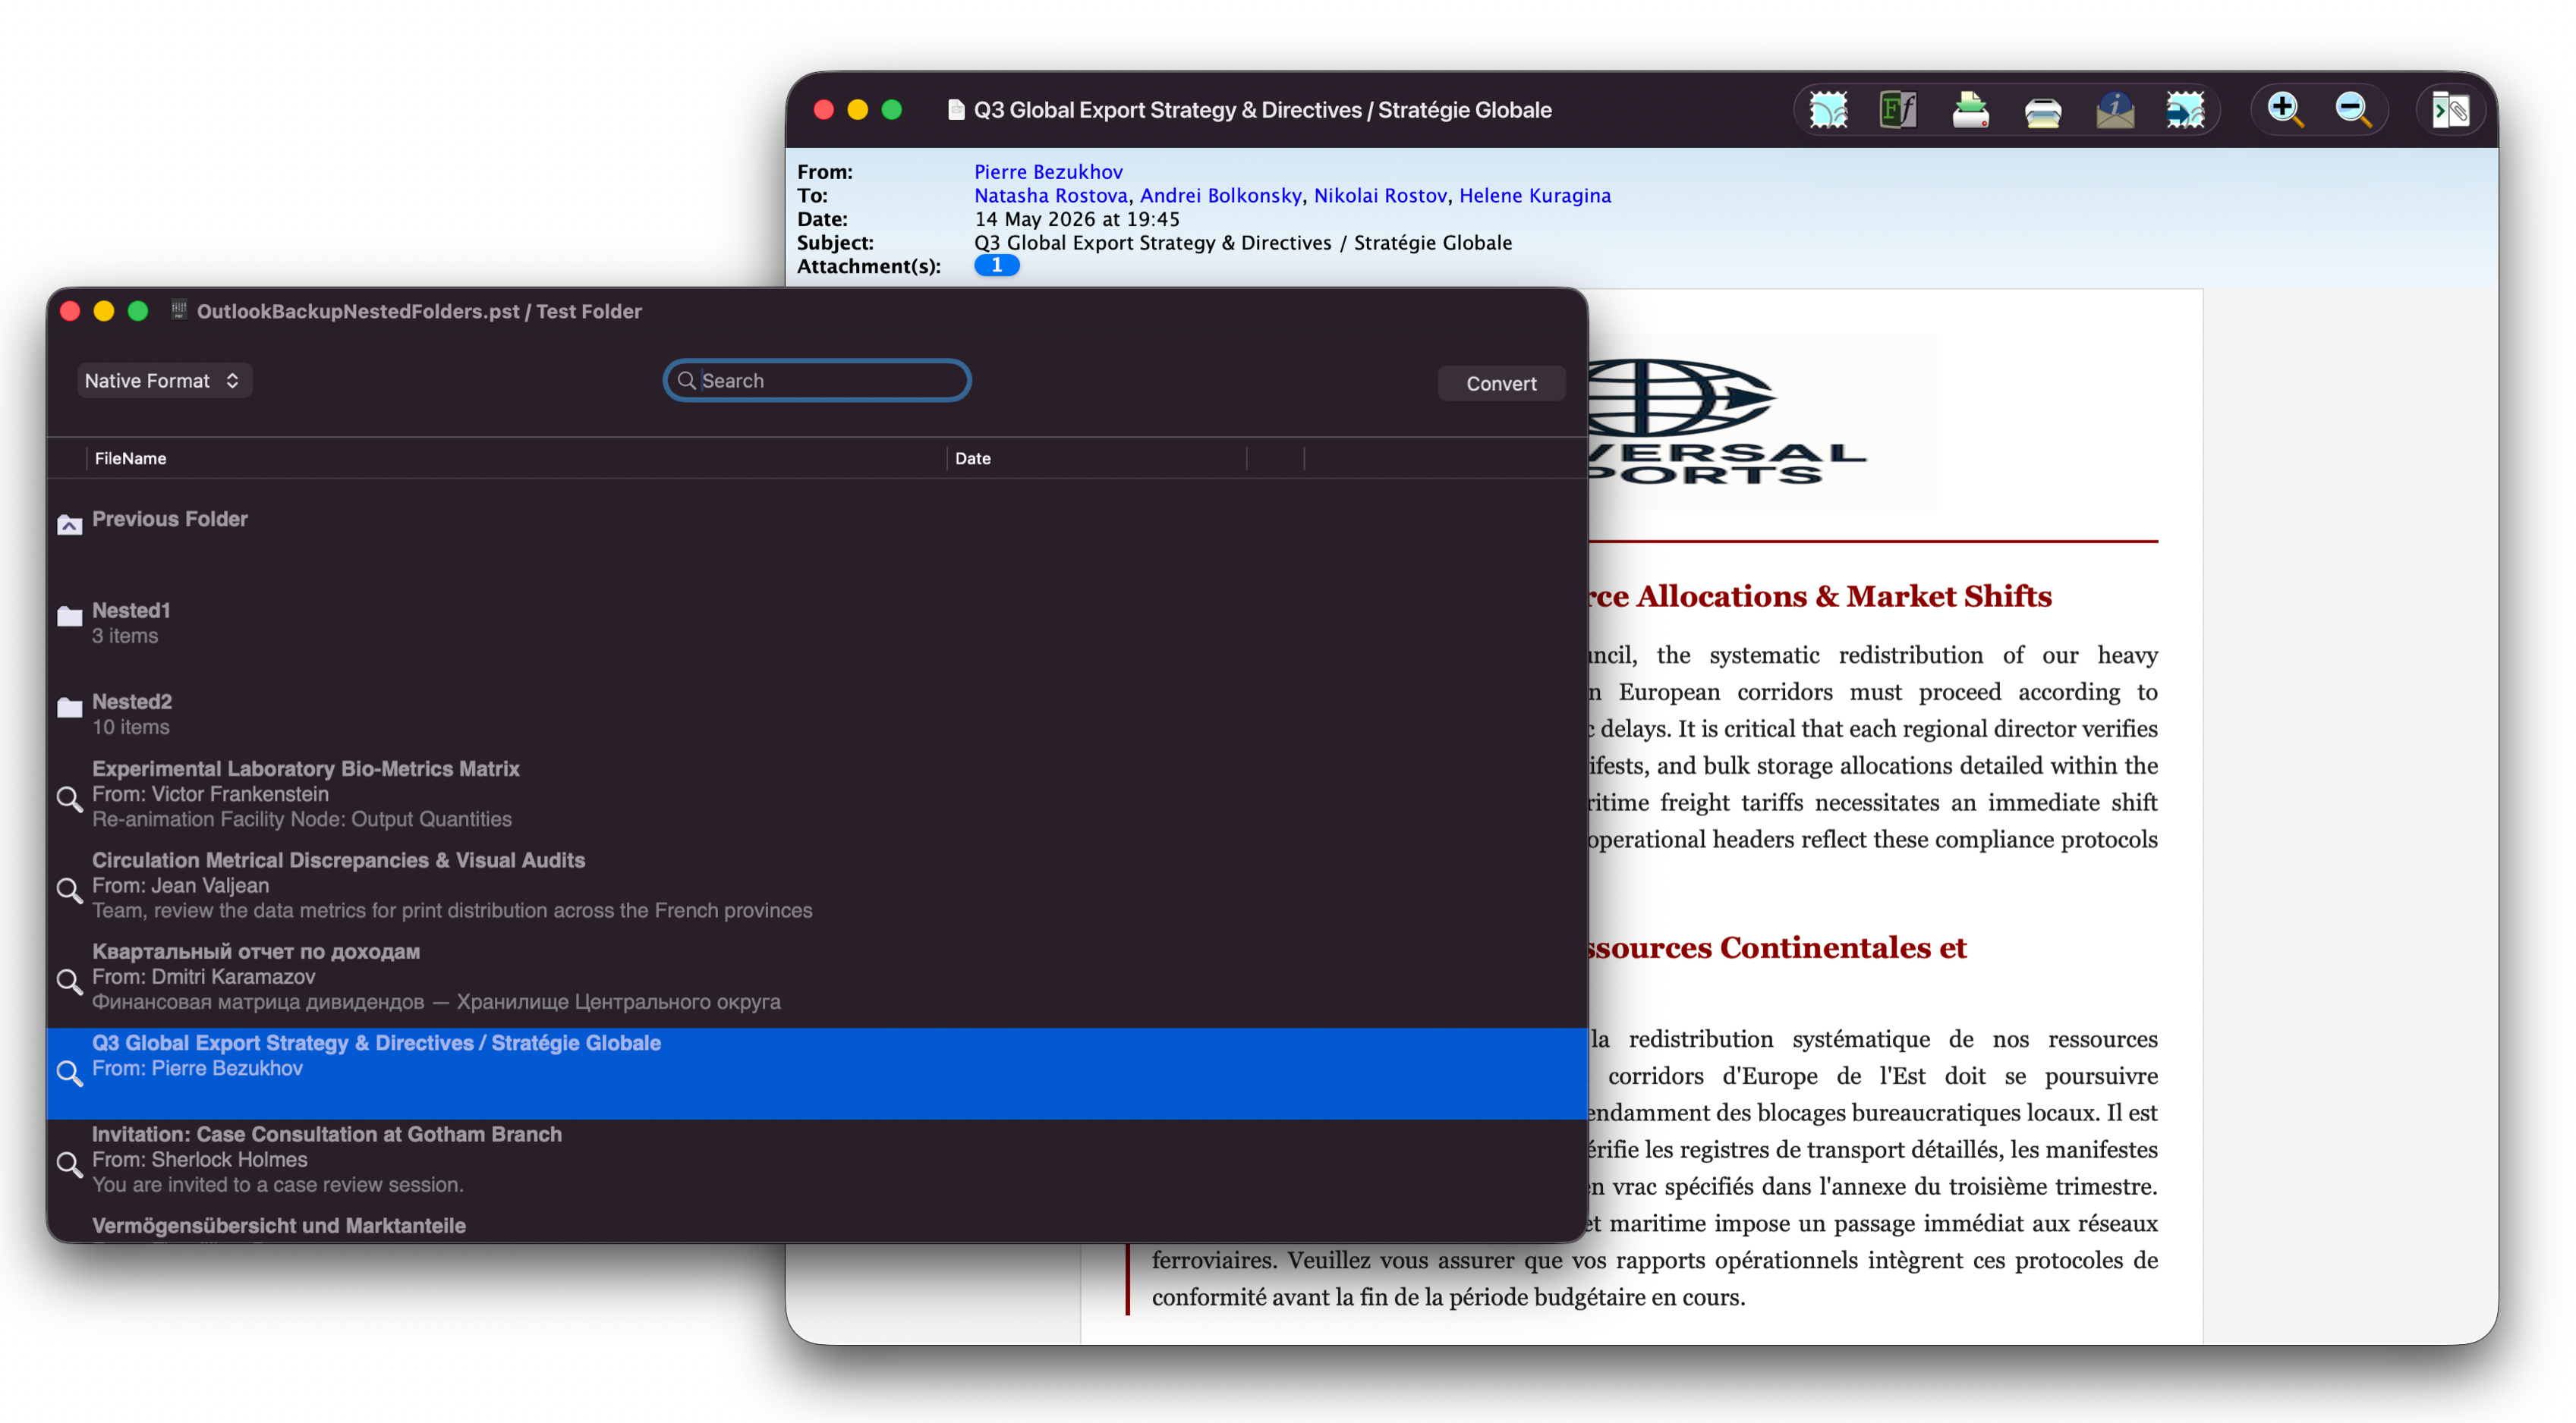Click the Nested1 folder icon
This screenshot has height=1423, width=2576.
[69, 617]
